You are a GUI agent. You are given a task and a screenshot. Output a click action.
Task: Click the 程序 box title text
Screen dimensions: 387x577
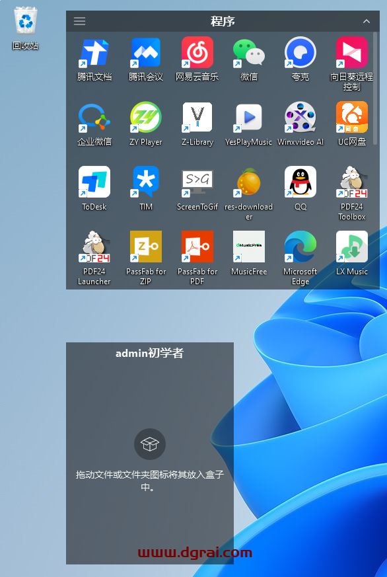223,21
